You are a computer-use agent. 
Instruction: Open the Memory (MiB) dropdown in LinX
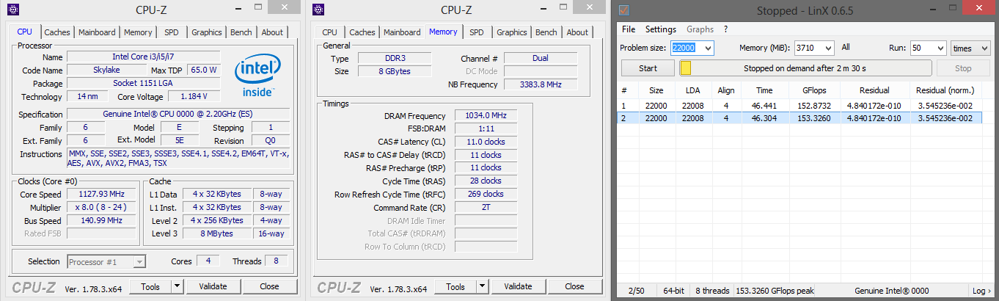828,48
